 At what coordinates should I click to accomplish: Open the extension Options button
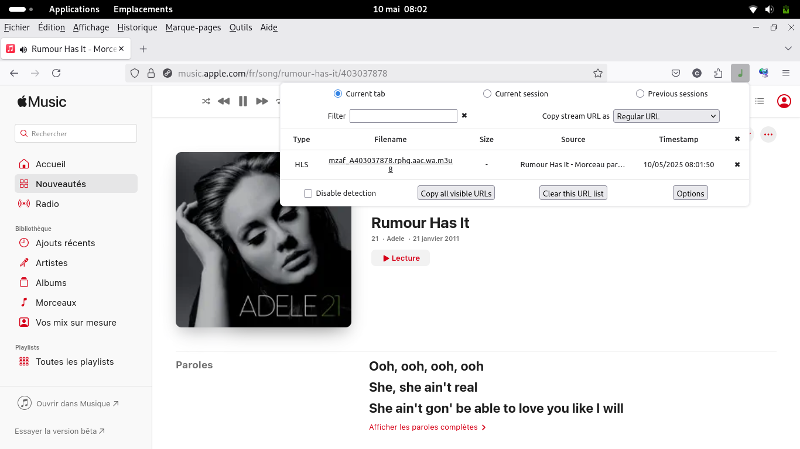(x=690, y=194)
